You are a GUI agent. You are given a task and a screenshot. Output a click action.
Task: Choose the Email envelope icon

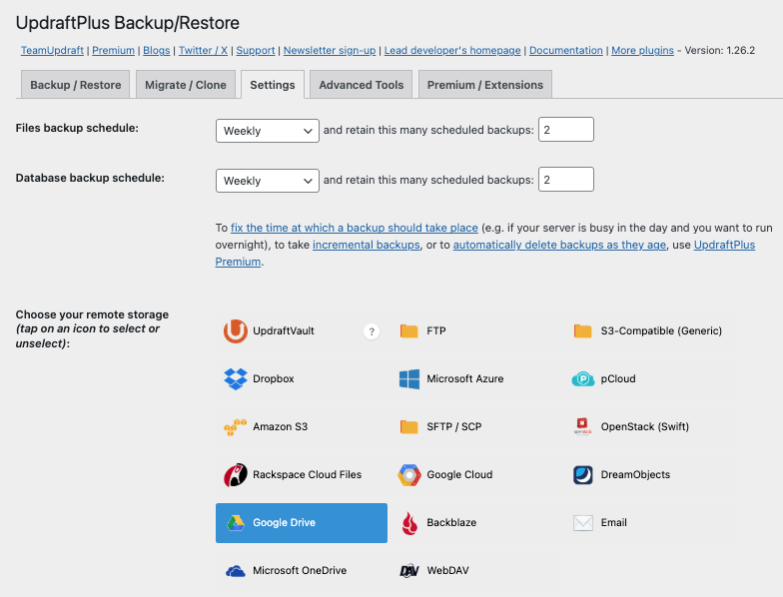click(x=583, y=523)
